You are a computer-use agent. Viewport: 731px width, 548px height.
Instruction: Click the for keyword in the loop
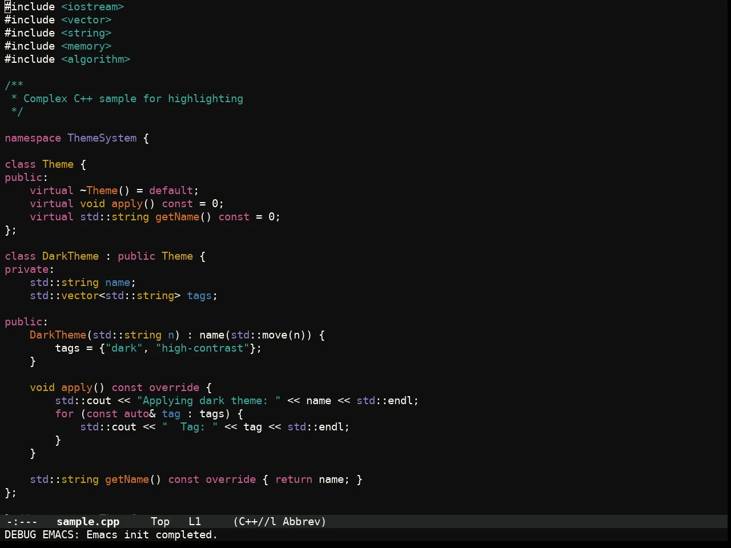[x=65, y=414]
